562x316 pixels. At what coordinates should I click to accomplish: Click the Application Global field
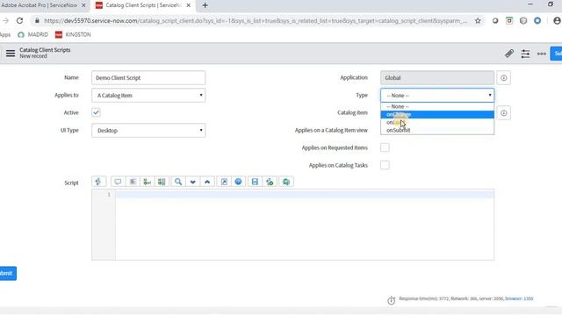437,78
